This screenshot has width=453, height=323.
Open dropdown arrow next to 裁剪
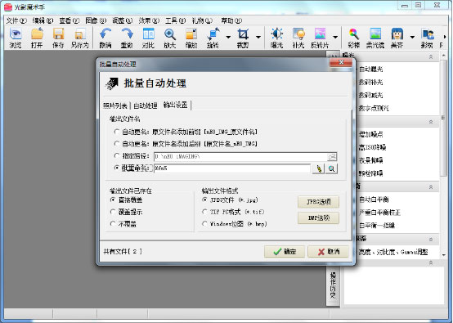258,38
